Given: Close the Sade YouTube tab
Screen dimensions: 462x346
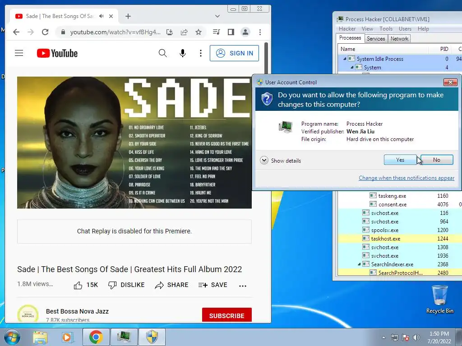Looking at the screenshot, I should [111, 16].
